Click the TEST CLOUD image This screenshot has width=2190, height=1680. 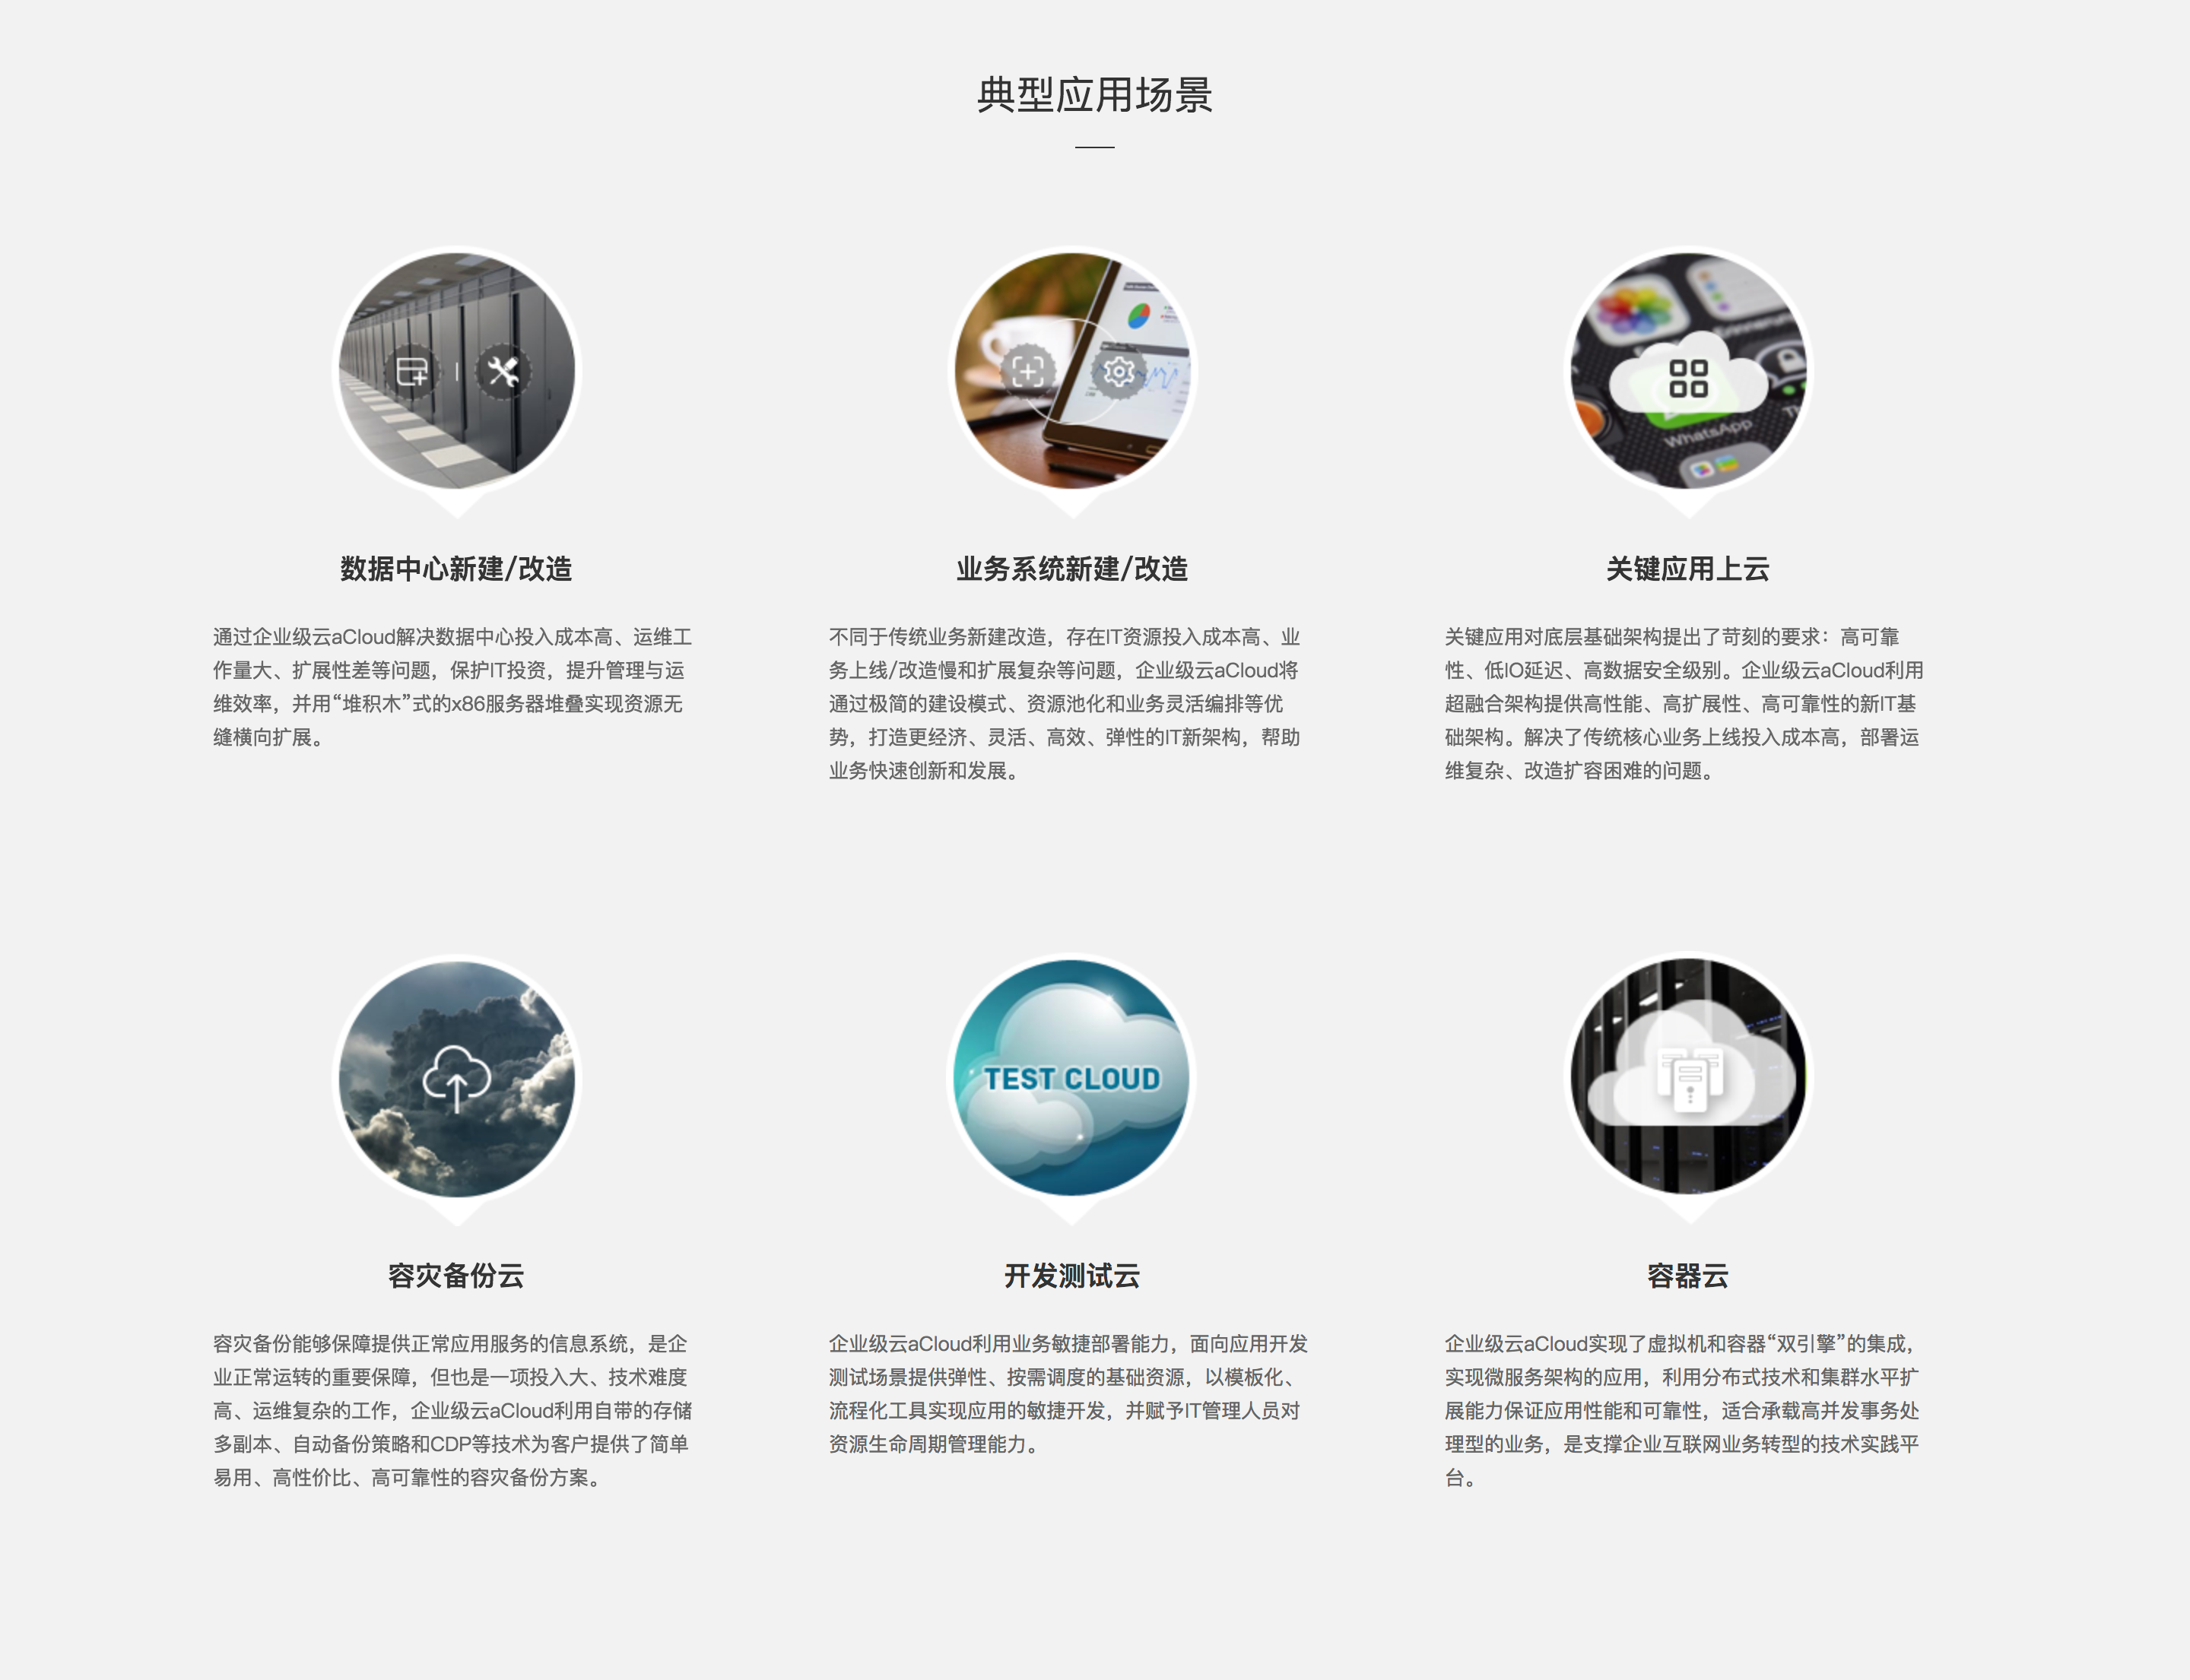(1072, 1078)
